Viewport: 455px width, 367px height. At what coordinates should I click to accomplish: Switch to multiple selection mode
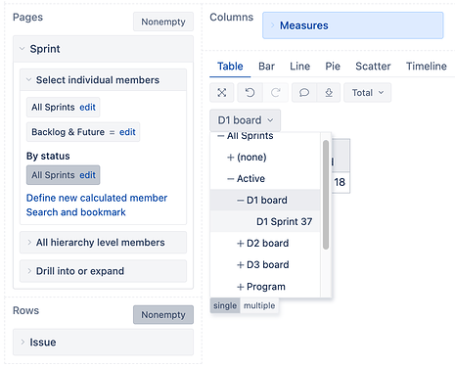[259, 305]
